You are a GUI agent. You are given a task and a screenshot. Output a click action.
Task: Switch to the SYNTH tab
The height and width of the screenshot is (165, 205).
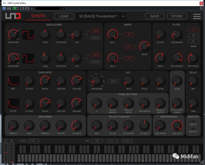click(38, 16)
